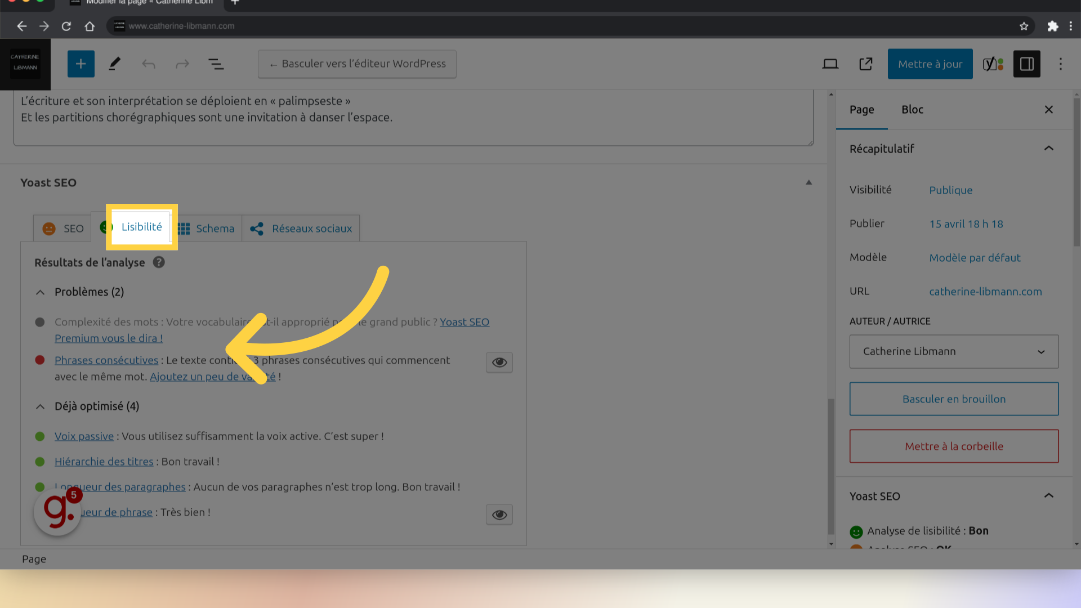Open the Réseaux sociaux tab

click(301, 229)
